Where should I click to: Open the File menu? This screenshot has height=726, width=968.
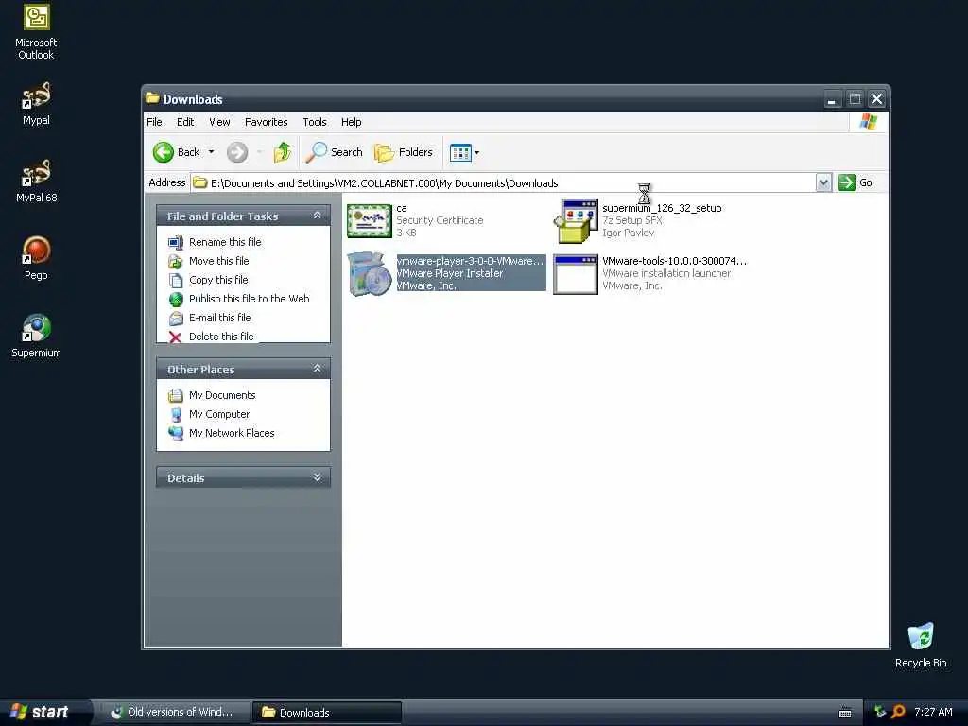154,122
